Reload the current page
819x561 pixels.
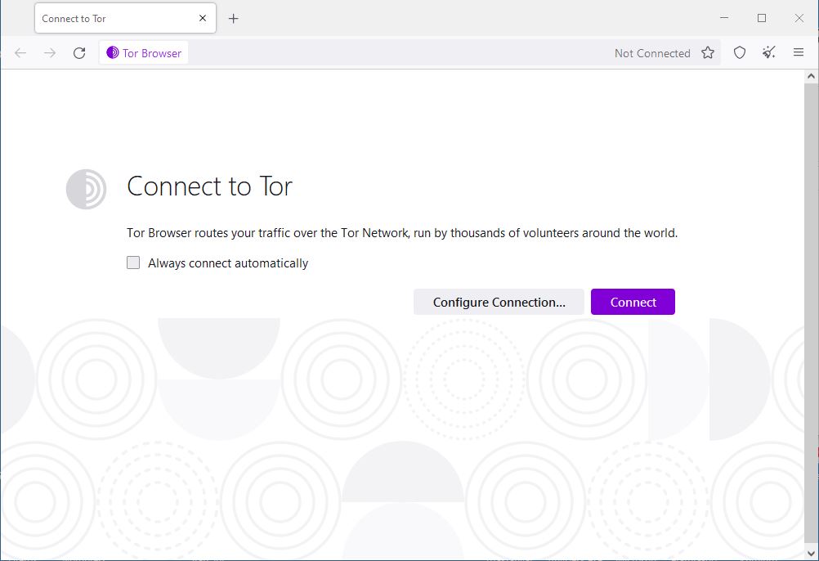(x=79, y=53)
